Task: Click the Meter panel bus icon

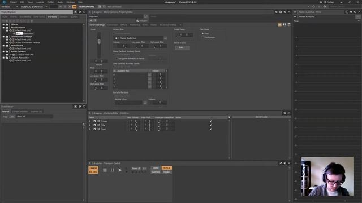Action: pyautogui.click(x=295, y=17)
